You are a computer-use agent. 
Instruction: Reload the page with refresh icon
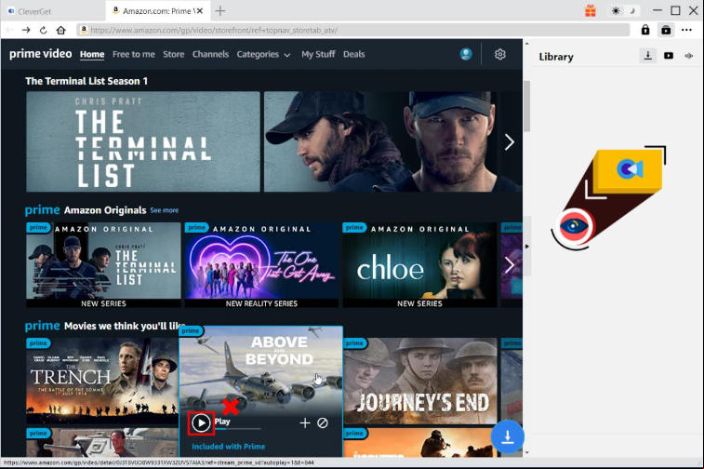[x=43, y=30]
